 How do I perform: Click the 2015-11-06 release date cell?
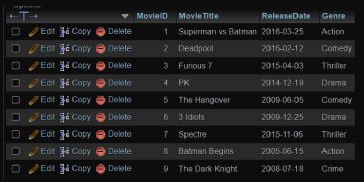282,134
